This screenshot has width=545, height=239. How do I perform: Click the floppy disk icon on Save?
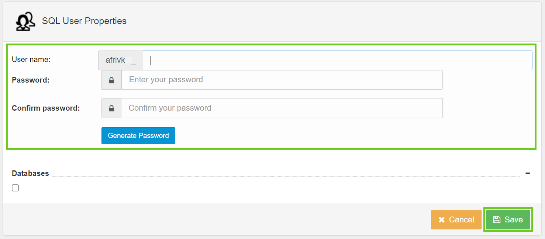click(497, 220)
